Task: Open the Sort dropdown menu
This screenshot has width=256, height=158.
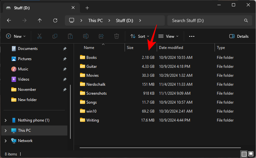Action: 140,36
